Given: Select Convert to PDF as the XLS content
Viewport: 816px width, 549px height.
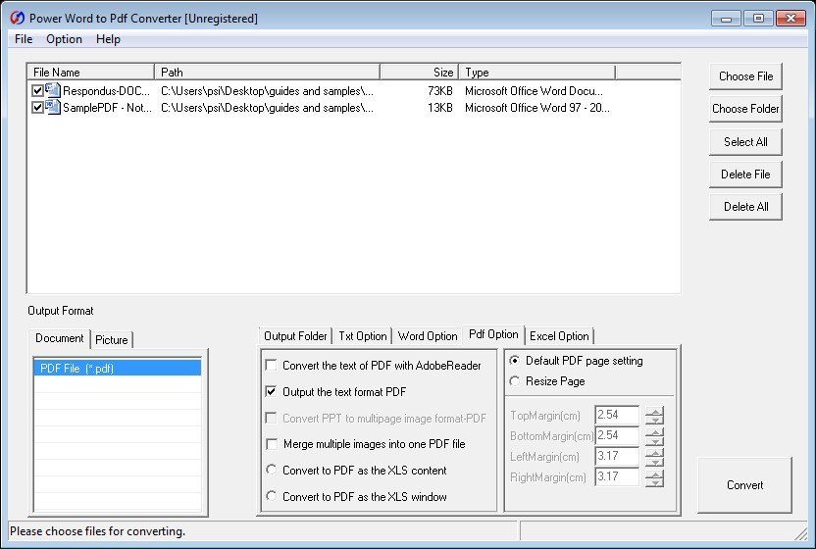Looking at the screenshot, I should (271, 470).
